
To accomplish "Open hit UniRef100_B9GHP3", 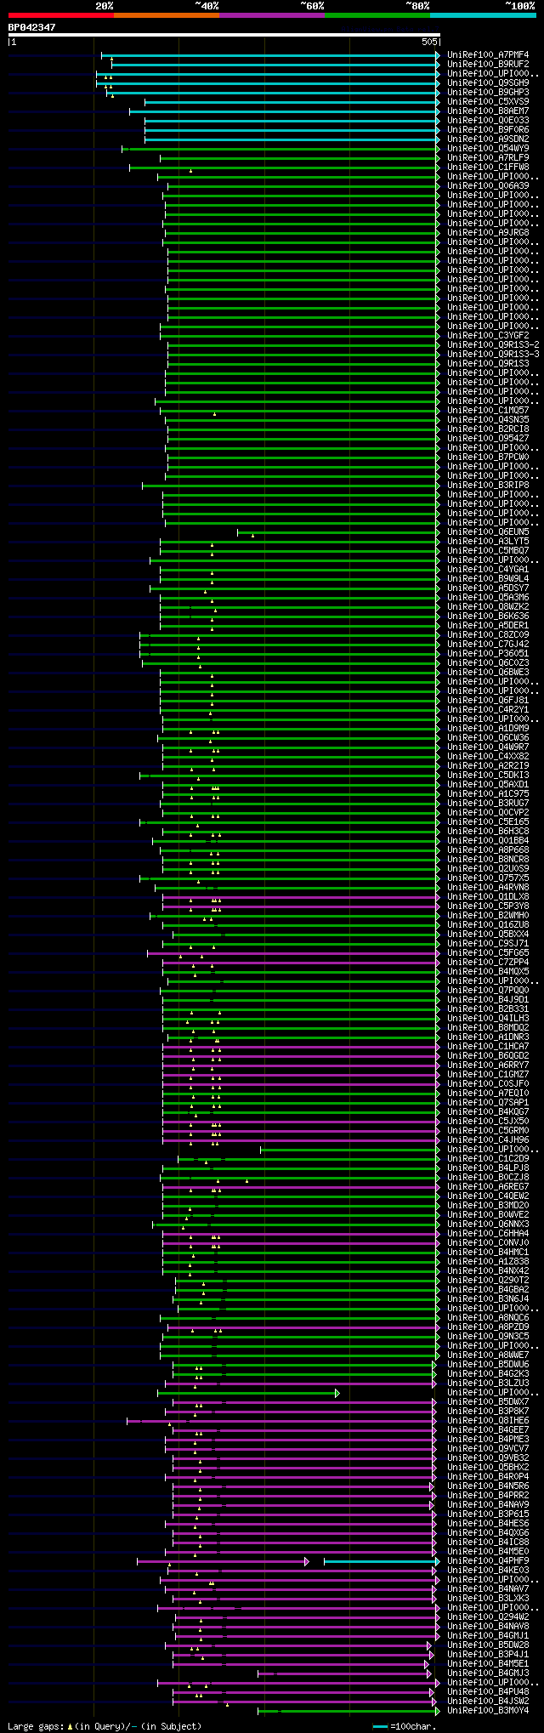I will tap(488, 93).
